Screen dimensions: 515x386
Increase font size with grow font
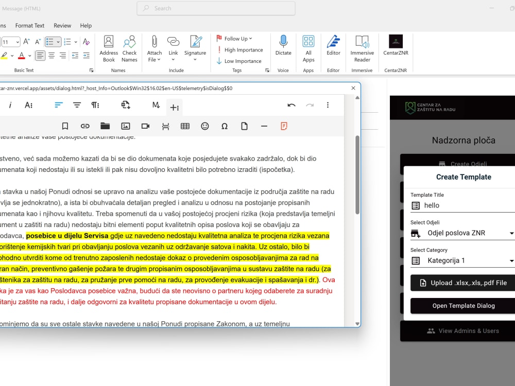tap(27, 42)
